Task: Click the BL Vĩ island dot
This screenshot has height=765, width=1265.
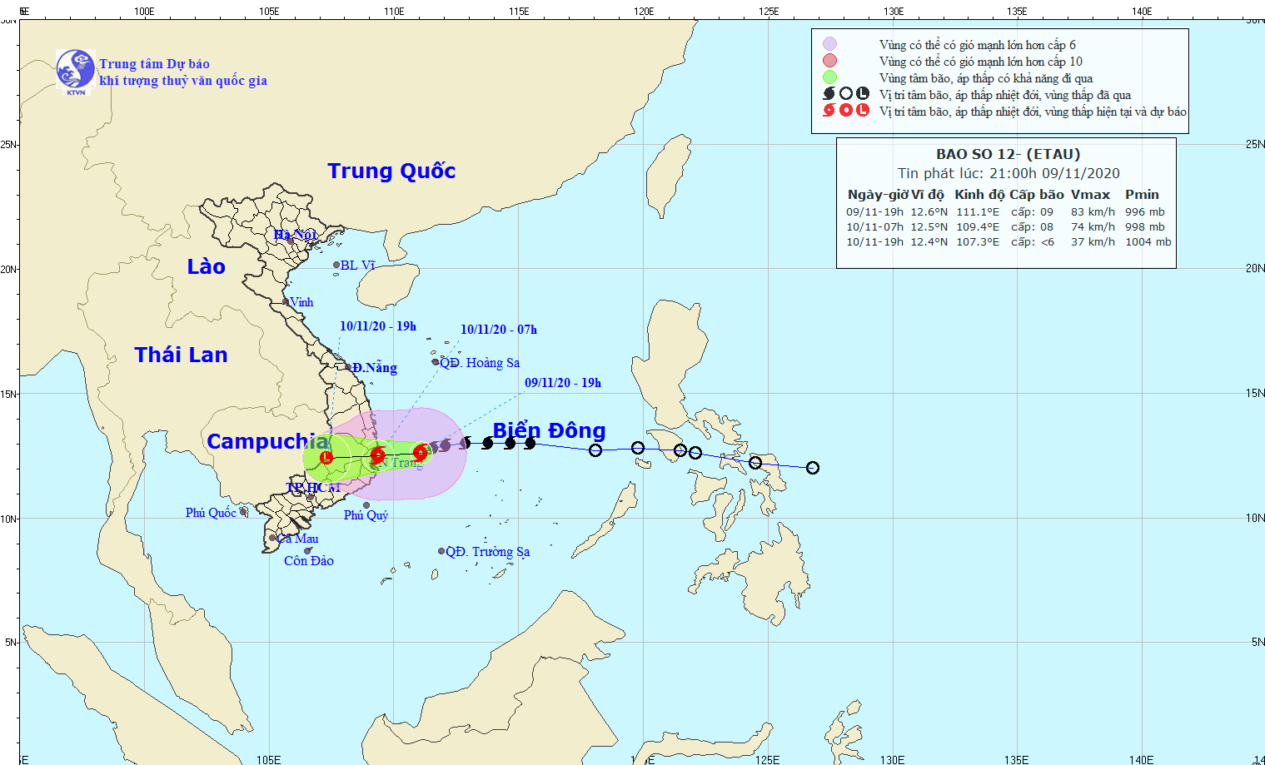Action: [336, 266]
